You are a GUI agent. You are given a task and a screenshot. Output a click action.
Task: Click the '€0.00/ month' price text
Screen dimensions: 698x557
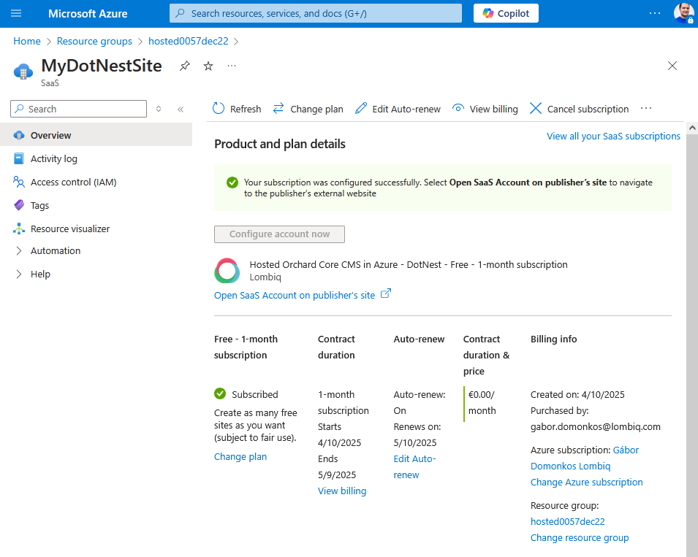pyautogui.click(x=482, y=403)
